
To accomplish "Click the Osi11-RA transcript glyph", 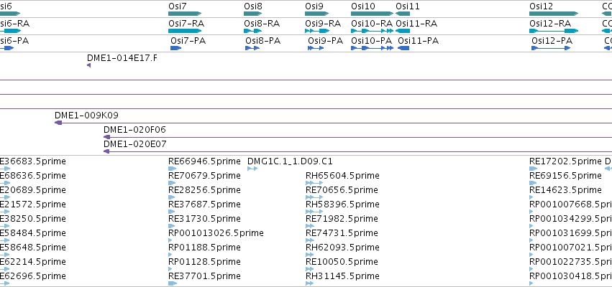I will (403, 31).
